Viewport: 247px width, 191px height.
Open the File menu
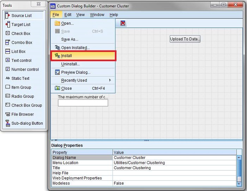[56, 15]
